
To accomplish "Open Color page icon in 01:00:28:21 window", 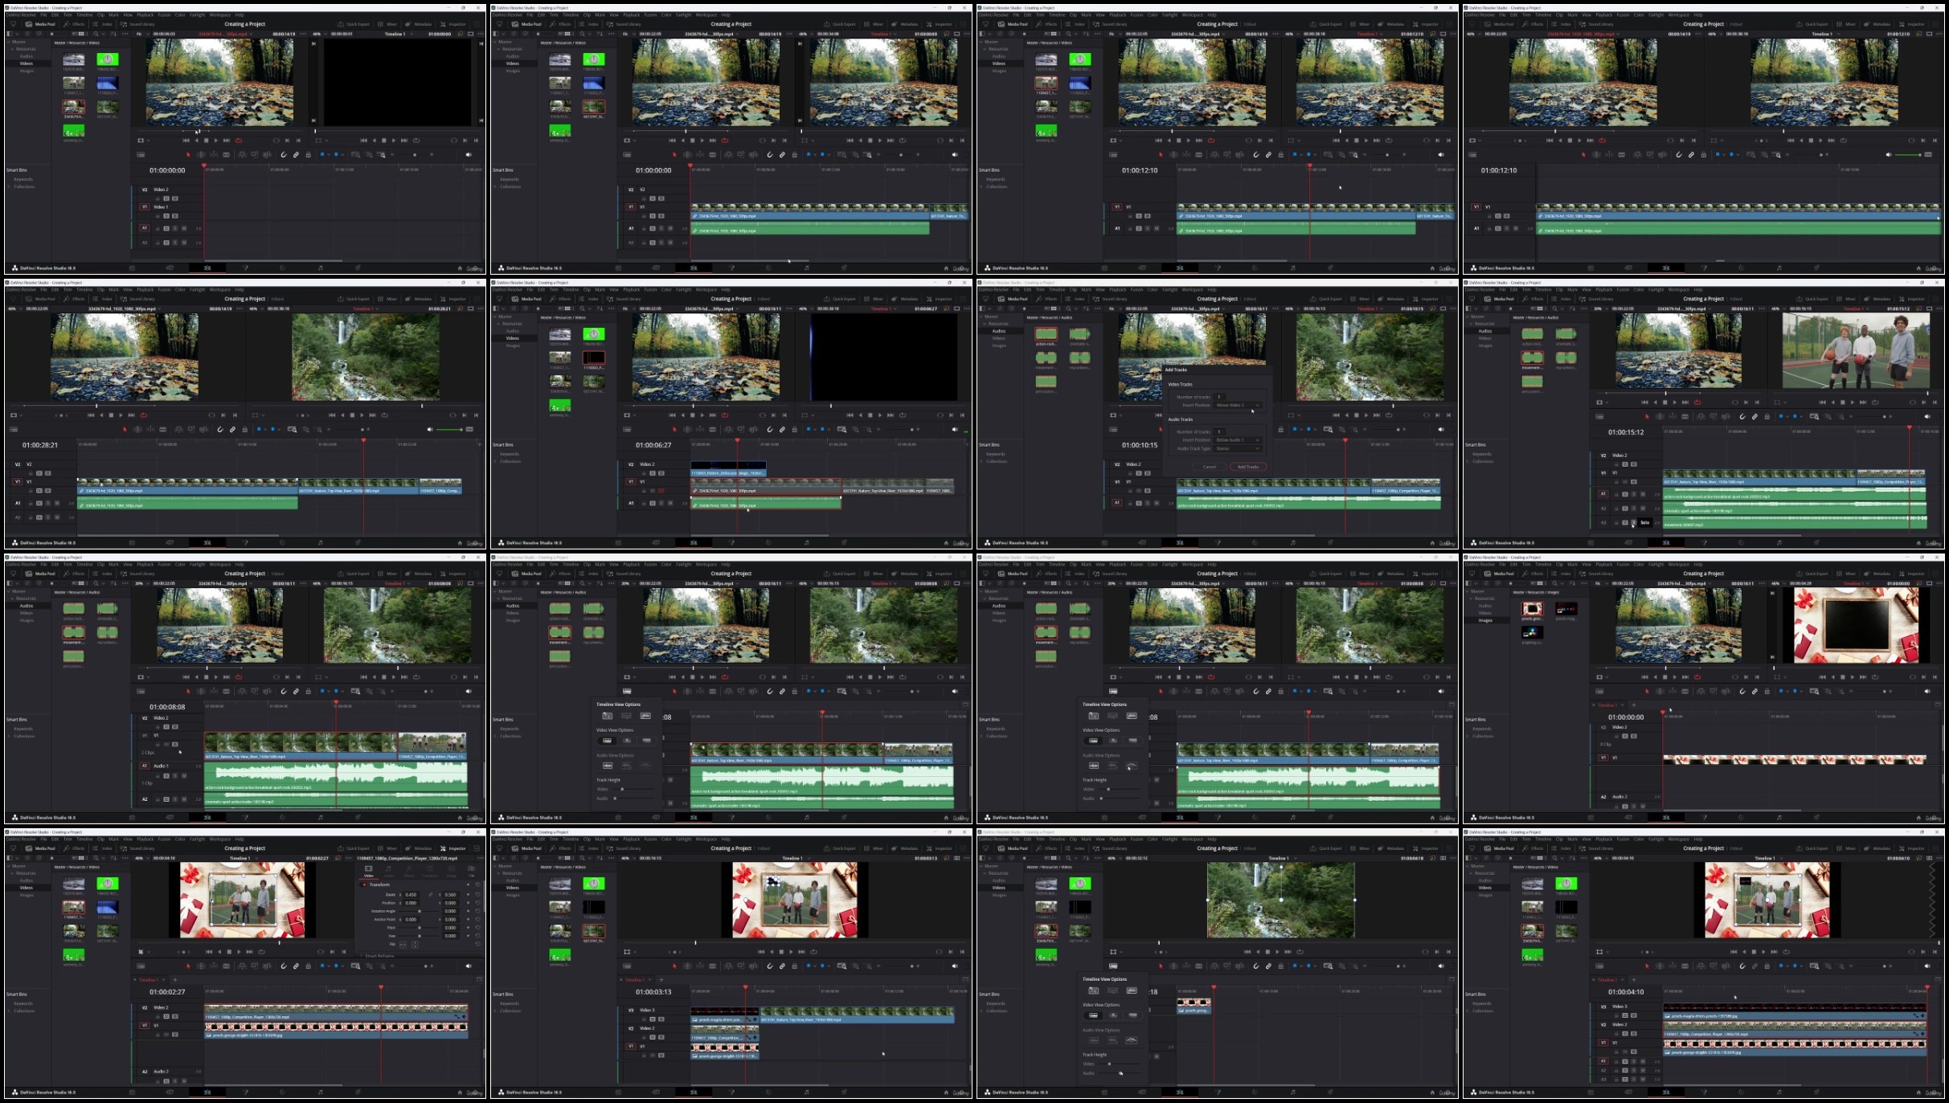I will click(x=281, y=543).
